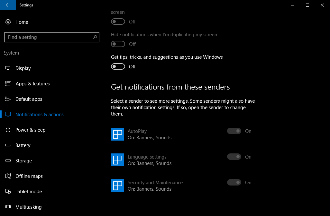Open Power & sleep settings
330x216 pixels.
[x=30, y=130]
